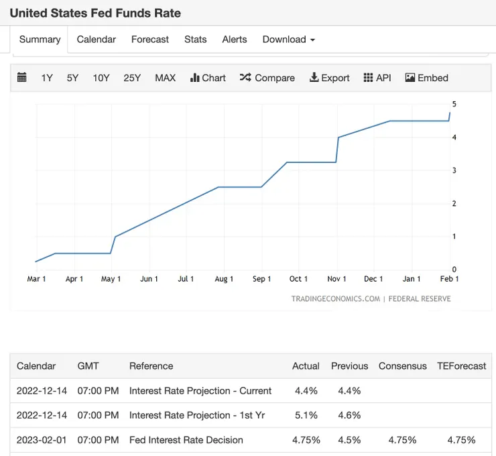The width and height of the screenshot is (496, 456).
Task: Switch to the Calendar tab
Action: point(96,40)
